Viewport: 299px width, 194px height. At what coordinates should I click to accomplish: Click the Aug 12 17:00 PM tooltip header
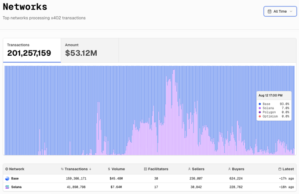tap(270, 95)
